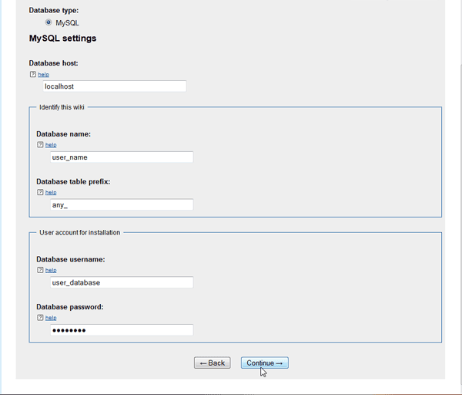Select the MySQL database type radio button
This screenshot has width=462, height=395.
pyautogui.click(x=49, y=22)
